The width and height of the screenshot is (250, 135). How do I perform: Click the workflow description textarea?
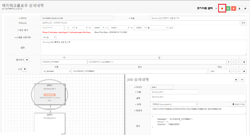144,47
